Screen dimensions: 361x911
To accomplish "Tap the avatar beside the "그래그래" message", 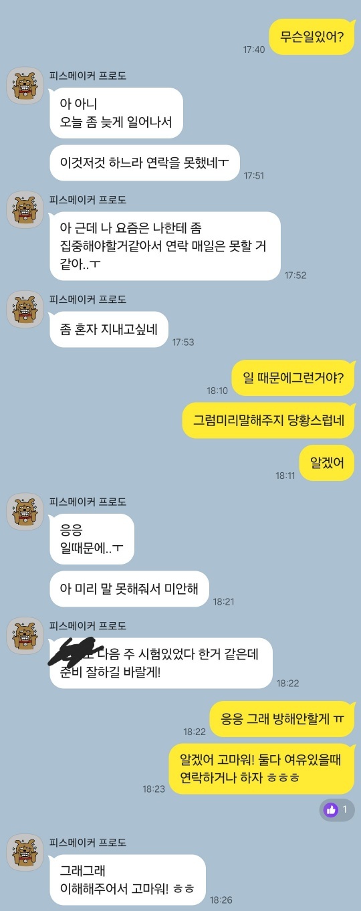I will pos(25,853).
